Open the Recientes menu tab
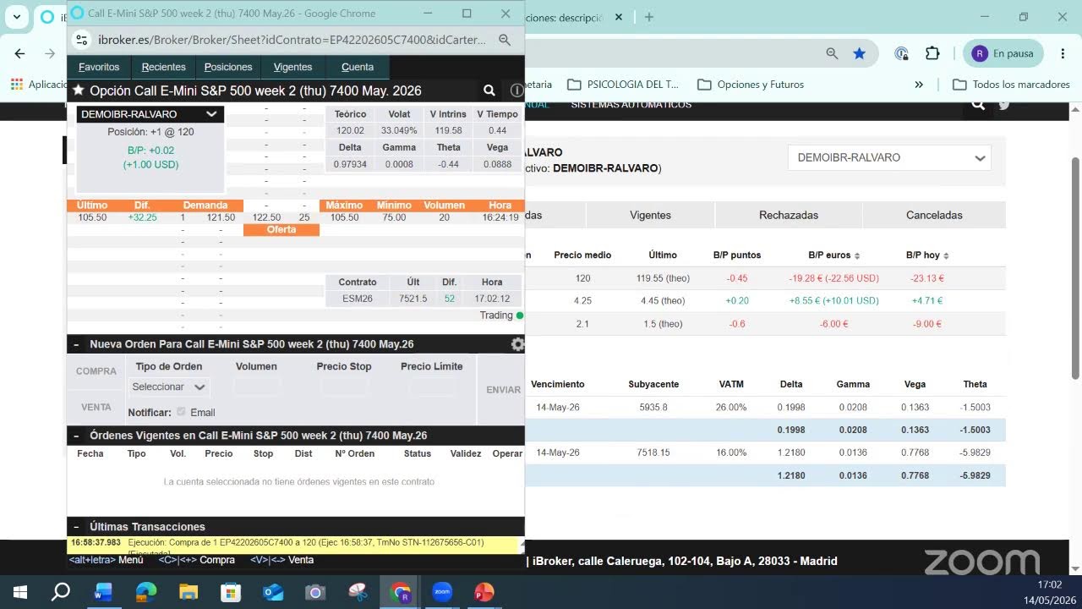The image size is (1082, 609). (x=163, y=67)
